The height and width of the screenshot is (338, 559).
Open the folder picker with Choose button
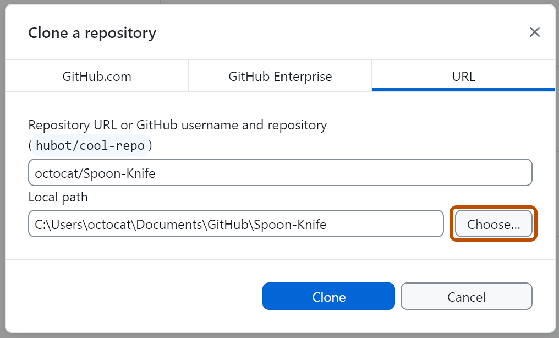(x=493, y=223)
